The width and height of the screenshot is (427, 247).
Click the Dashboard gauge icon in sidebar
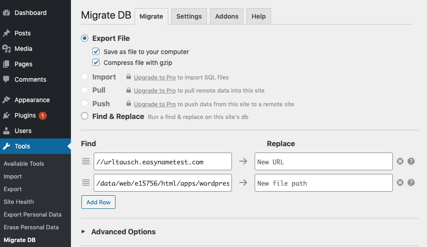click(x=6, y=13)
